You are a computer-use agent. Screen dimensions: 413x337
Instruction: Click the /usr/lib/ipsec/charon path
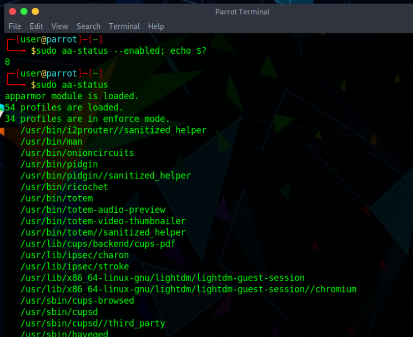(74, 256)
